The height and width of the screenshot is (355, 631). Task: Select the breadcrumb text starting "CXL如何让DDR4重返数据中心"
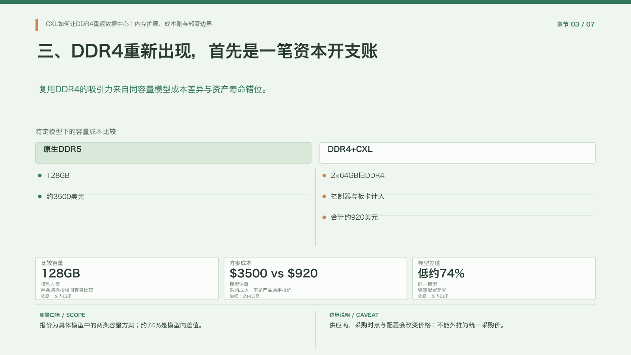(129, 24)
